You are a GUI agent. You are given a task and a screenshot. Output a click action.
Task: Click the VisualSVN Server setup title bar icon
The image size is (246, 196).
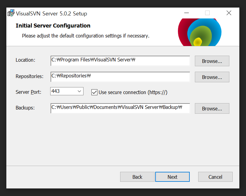[x=11, y=13]
